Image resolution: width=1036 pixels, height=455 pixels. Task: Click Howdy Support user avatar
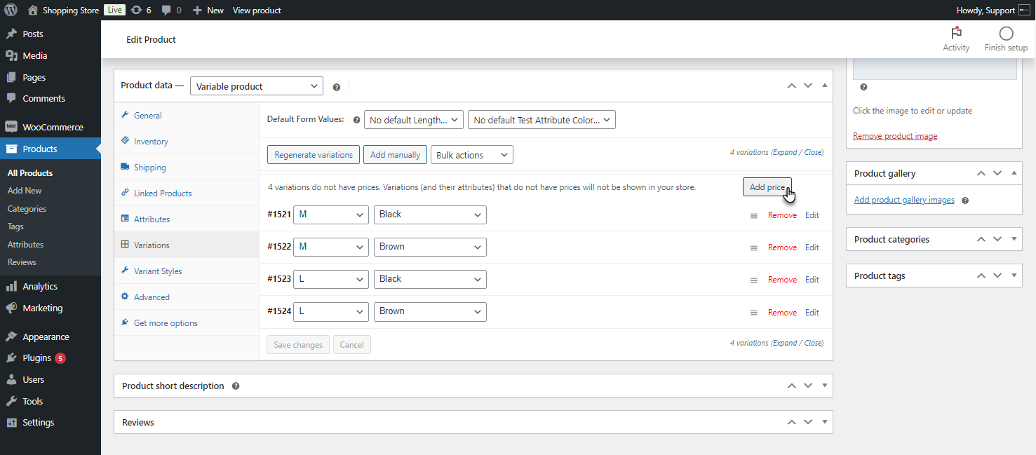point(1024,11)
